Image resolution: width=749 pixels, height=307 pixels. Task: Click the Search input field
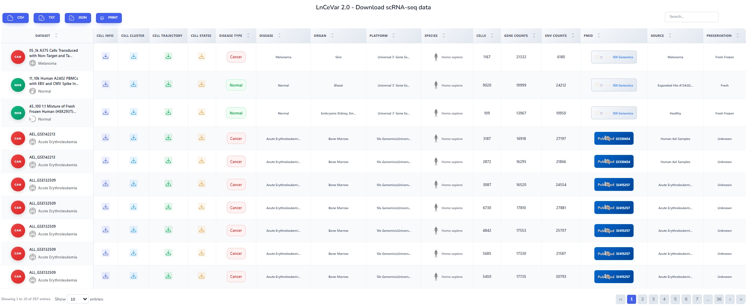coord(691,17)
